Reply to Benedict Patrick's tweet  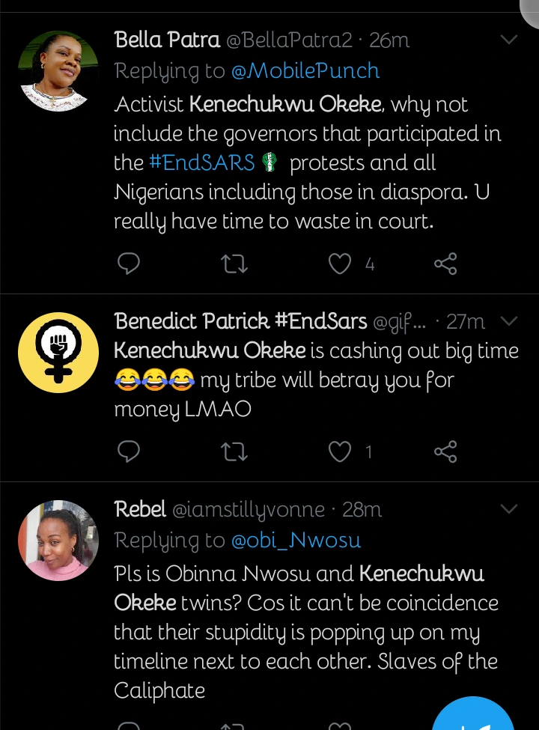[x=129, y=451]
